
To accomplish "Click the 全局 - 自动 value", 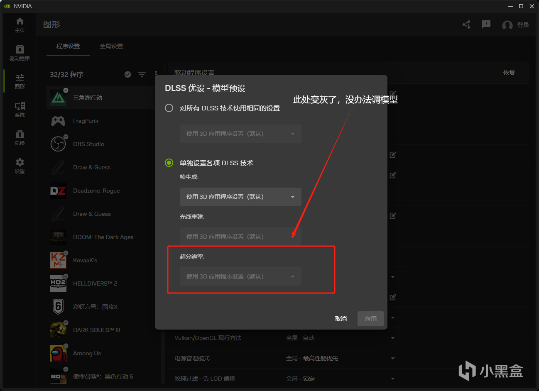I will coord(300,338).
